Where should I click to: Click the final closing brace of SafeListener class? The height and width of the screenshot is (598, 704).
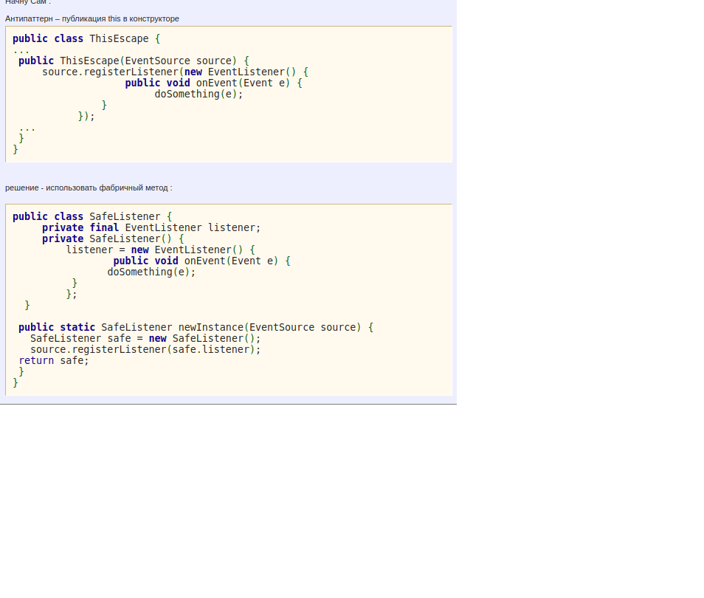point(15,382)
